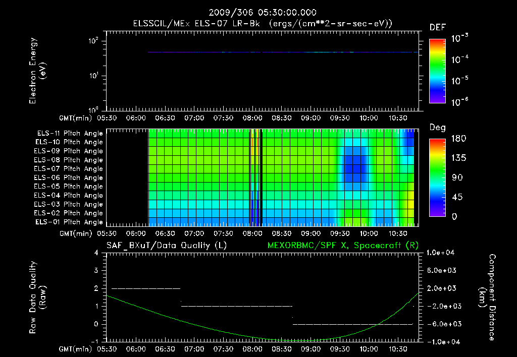The width and height of the screenshot is (517, 357).
Task: Click the yellow-red stripe near 08:00 in pitch angle plot
Action: coord(253,142)
